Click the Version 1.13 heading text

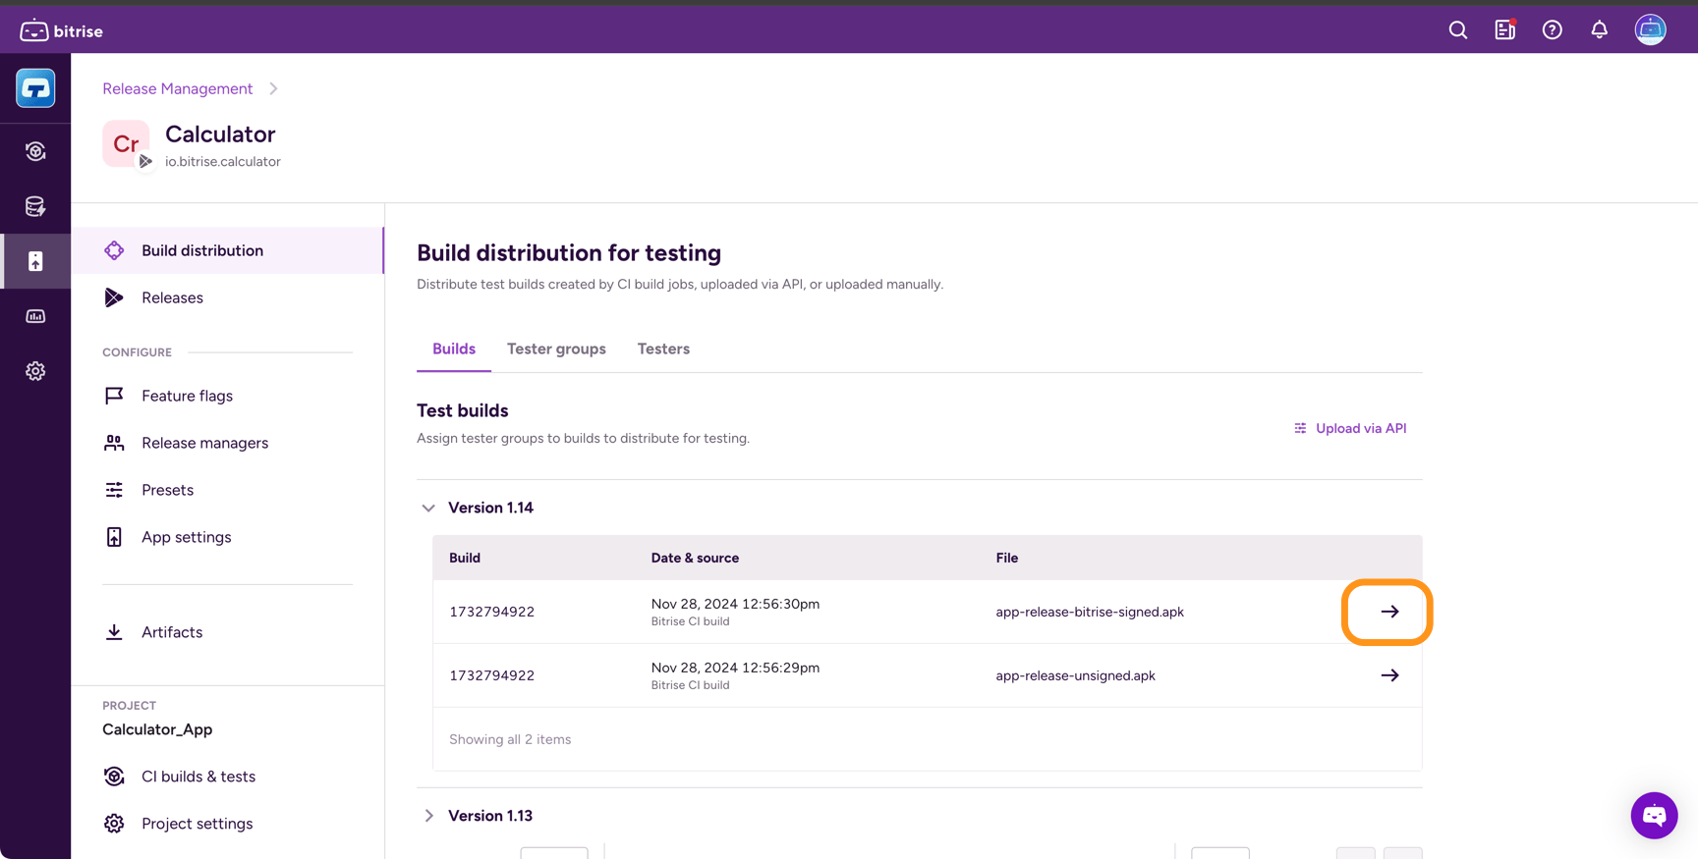[490, 816]
